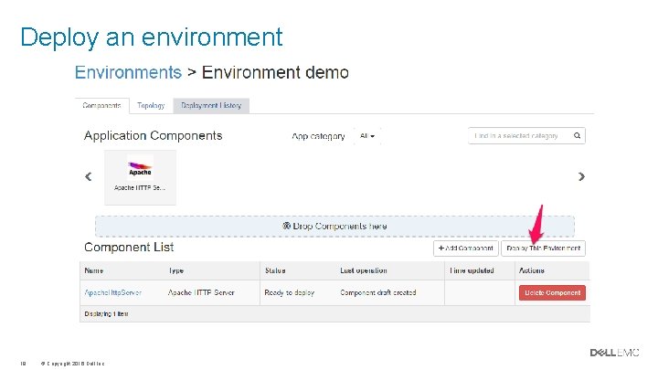The height and width of the screenshot is (370, 658).
Task: Click the Component List heading
Action: (129, 247)
